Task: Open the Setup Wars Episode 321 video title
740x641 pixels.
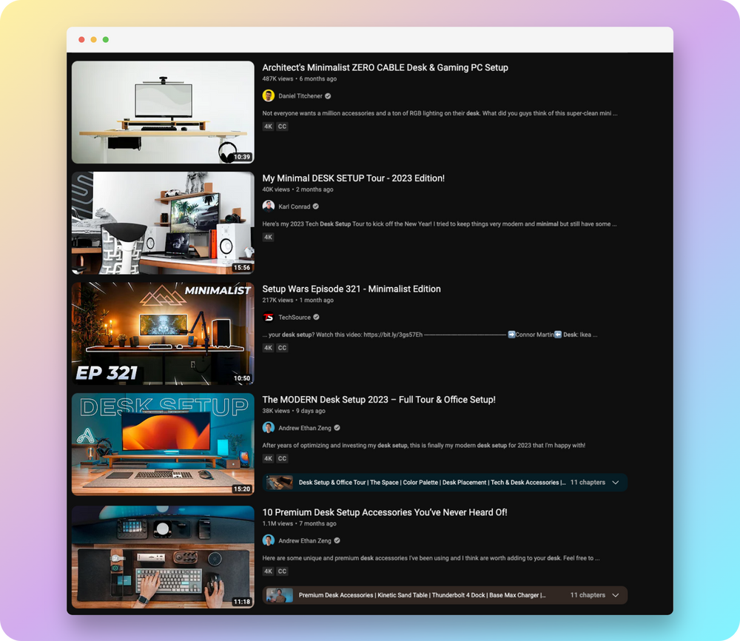Action: [x=351, y=289]
